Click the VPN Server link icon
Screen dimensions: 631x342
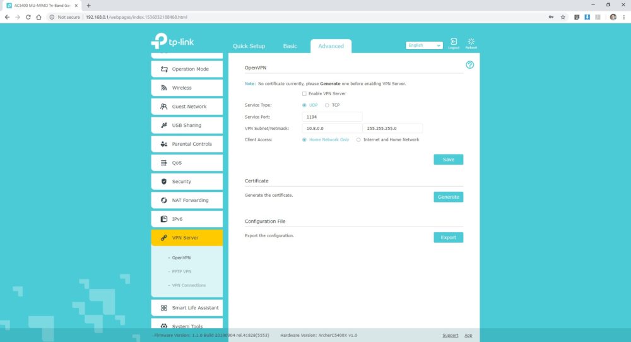(x=164, y=238)
